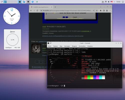Viewport: 125px width, 100px height.
Task: Open a new tab in Chrome
Action: (x=55, y=7)
